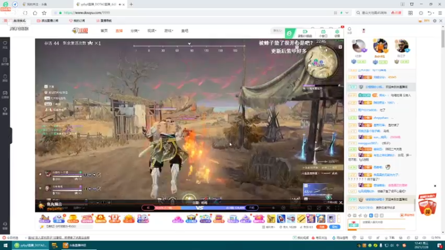Open the red packet gift icon
The width and height of the screenshot is (445, 250).
(427, 204)
